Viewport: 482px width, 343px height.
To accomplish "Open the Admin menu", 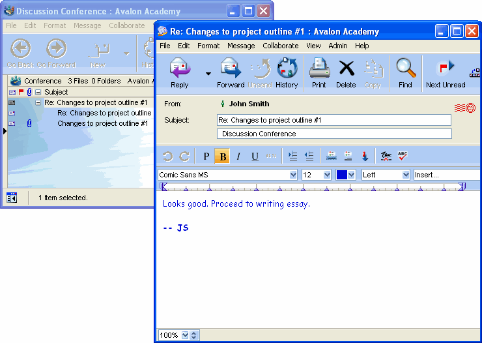I will click(x=337, y=46).
